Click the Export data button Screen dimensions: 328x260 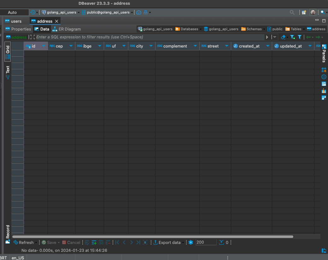(167, 242)
